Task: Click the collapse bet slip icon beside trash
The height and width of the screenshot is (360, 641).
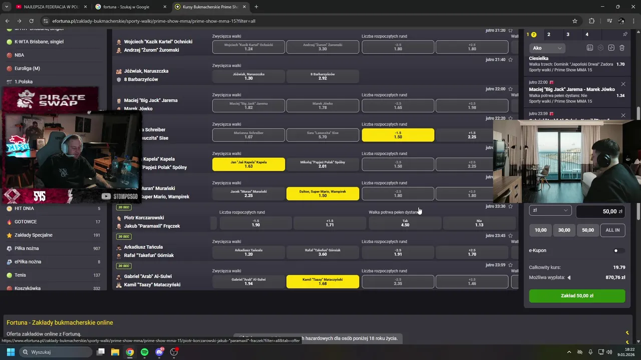Action: 611,48
